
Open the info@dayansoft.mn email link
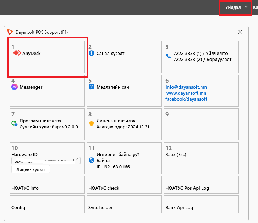(x=186, y=87)
